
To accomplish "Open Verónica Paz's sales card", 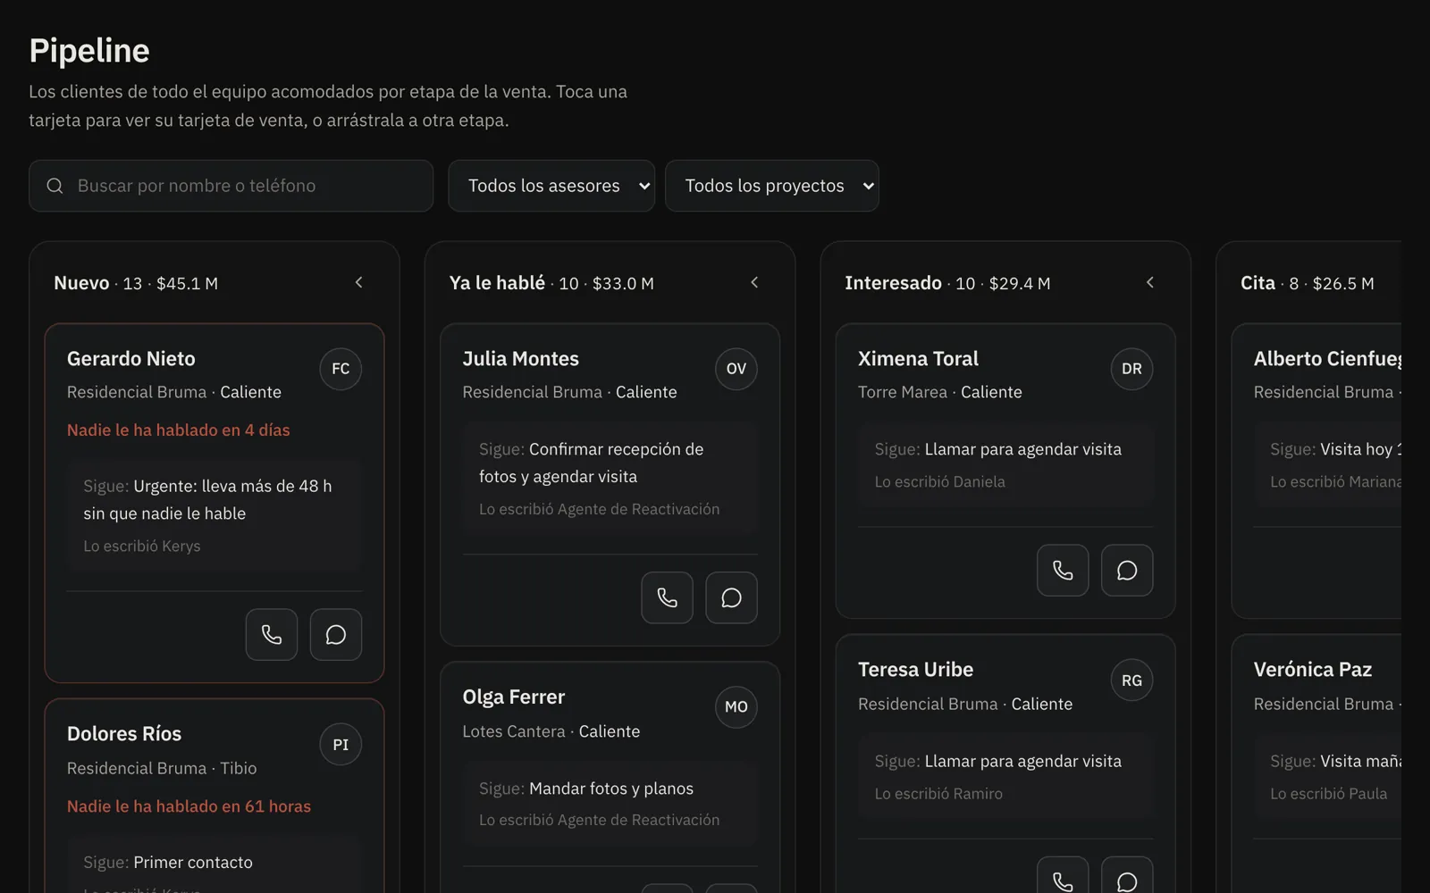I will click(1316, 764).
